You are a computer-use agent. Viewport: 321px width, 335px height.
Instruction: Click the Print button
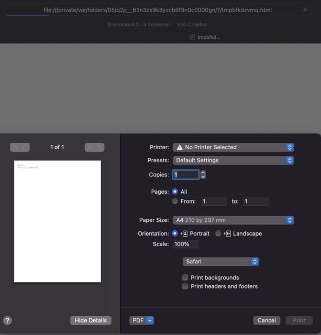tap(299, 320)
